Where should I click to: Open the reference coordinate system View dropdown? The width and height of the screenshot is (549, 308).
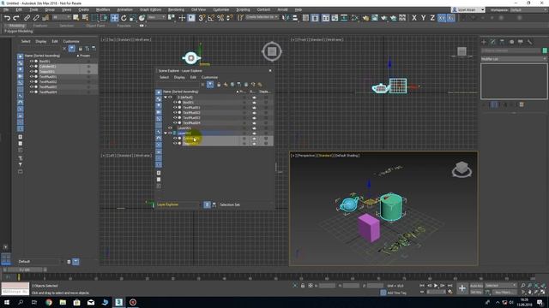[x=156, y=17]
